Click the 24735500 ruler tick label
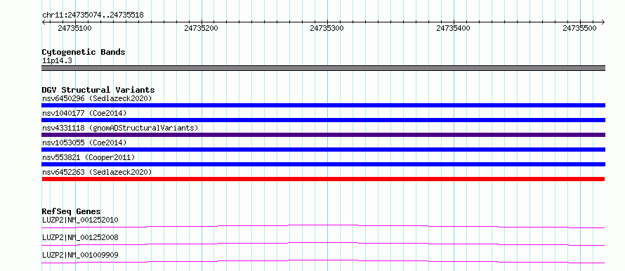 [x=579, y=28]
